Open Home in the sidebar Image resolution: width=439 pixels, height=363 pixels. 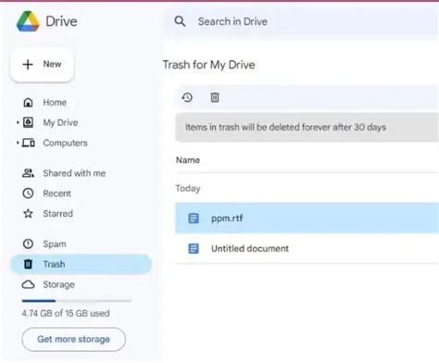click(55, 103)
